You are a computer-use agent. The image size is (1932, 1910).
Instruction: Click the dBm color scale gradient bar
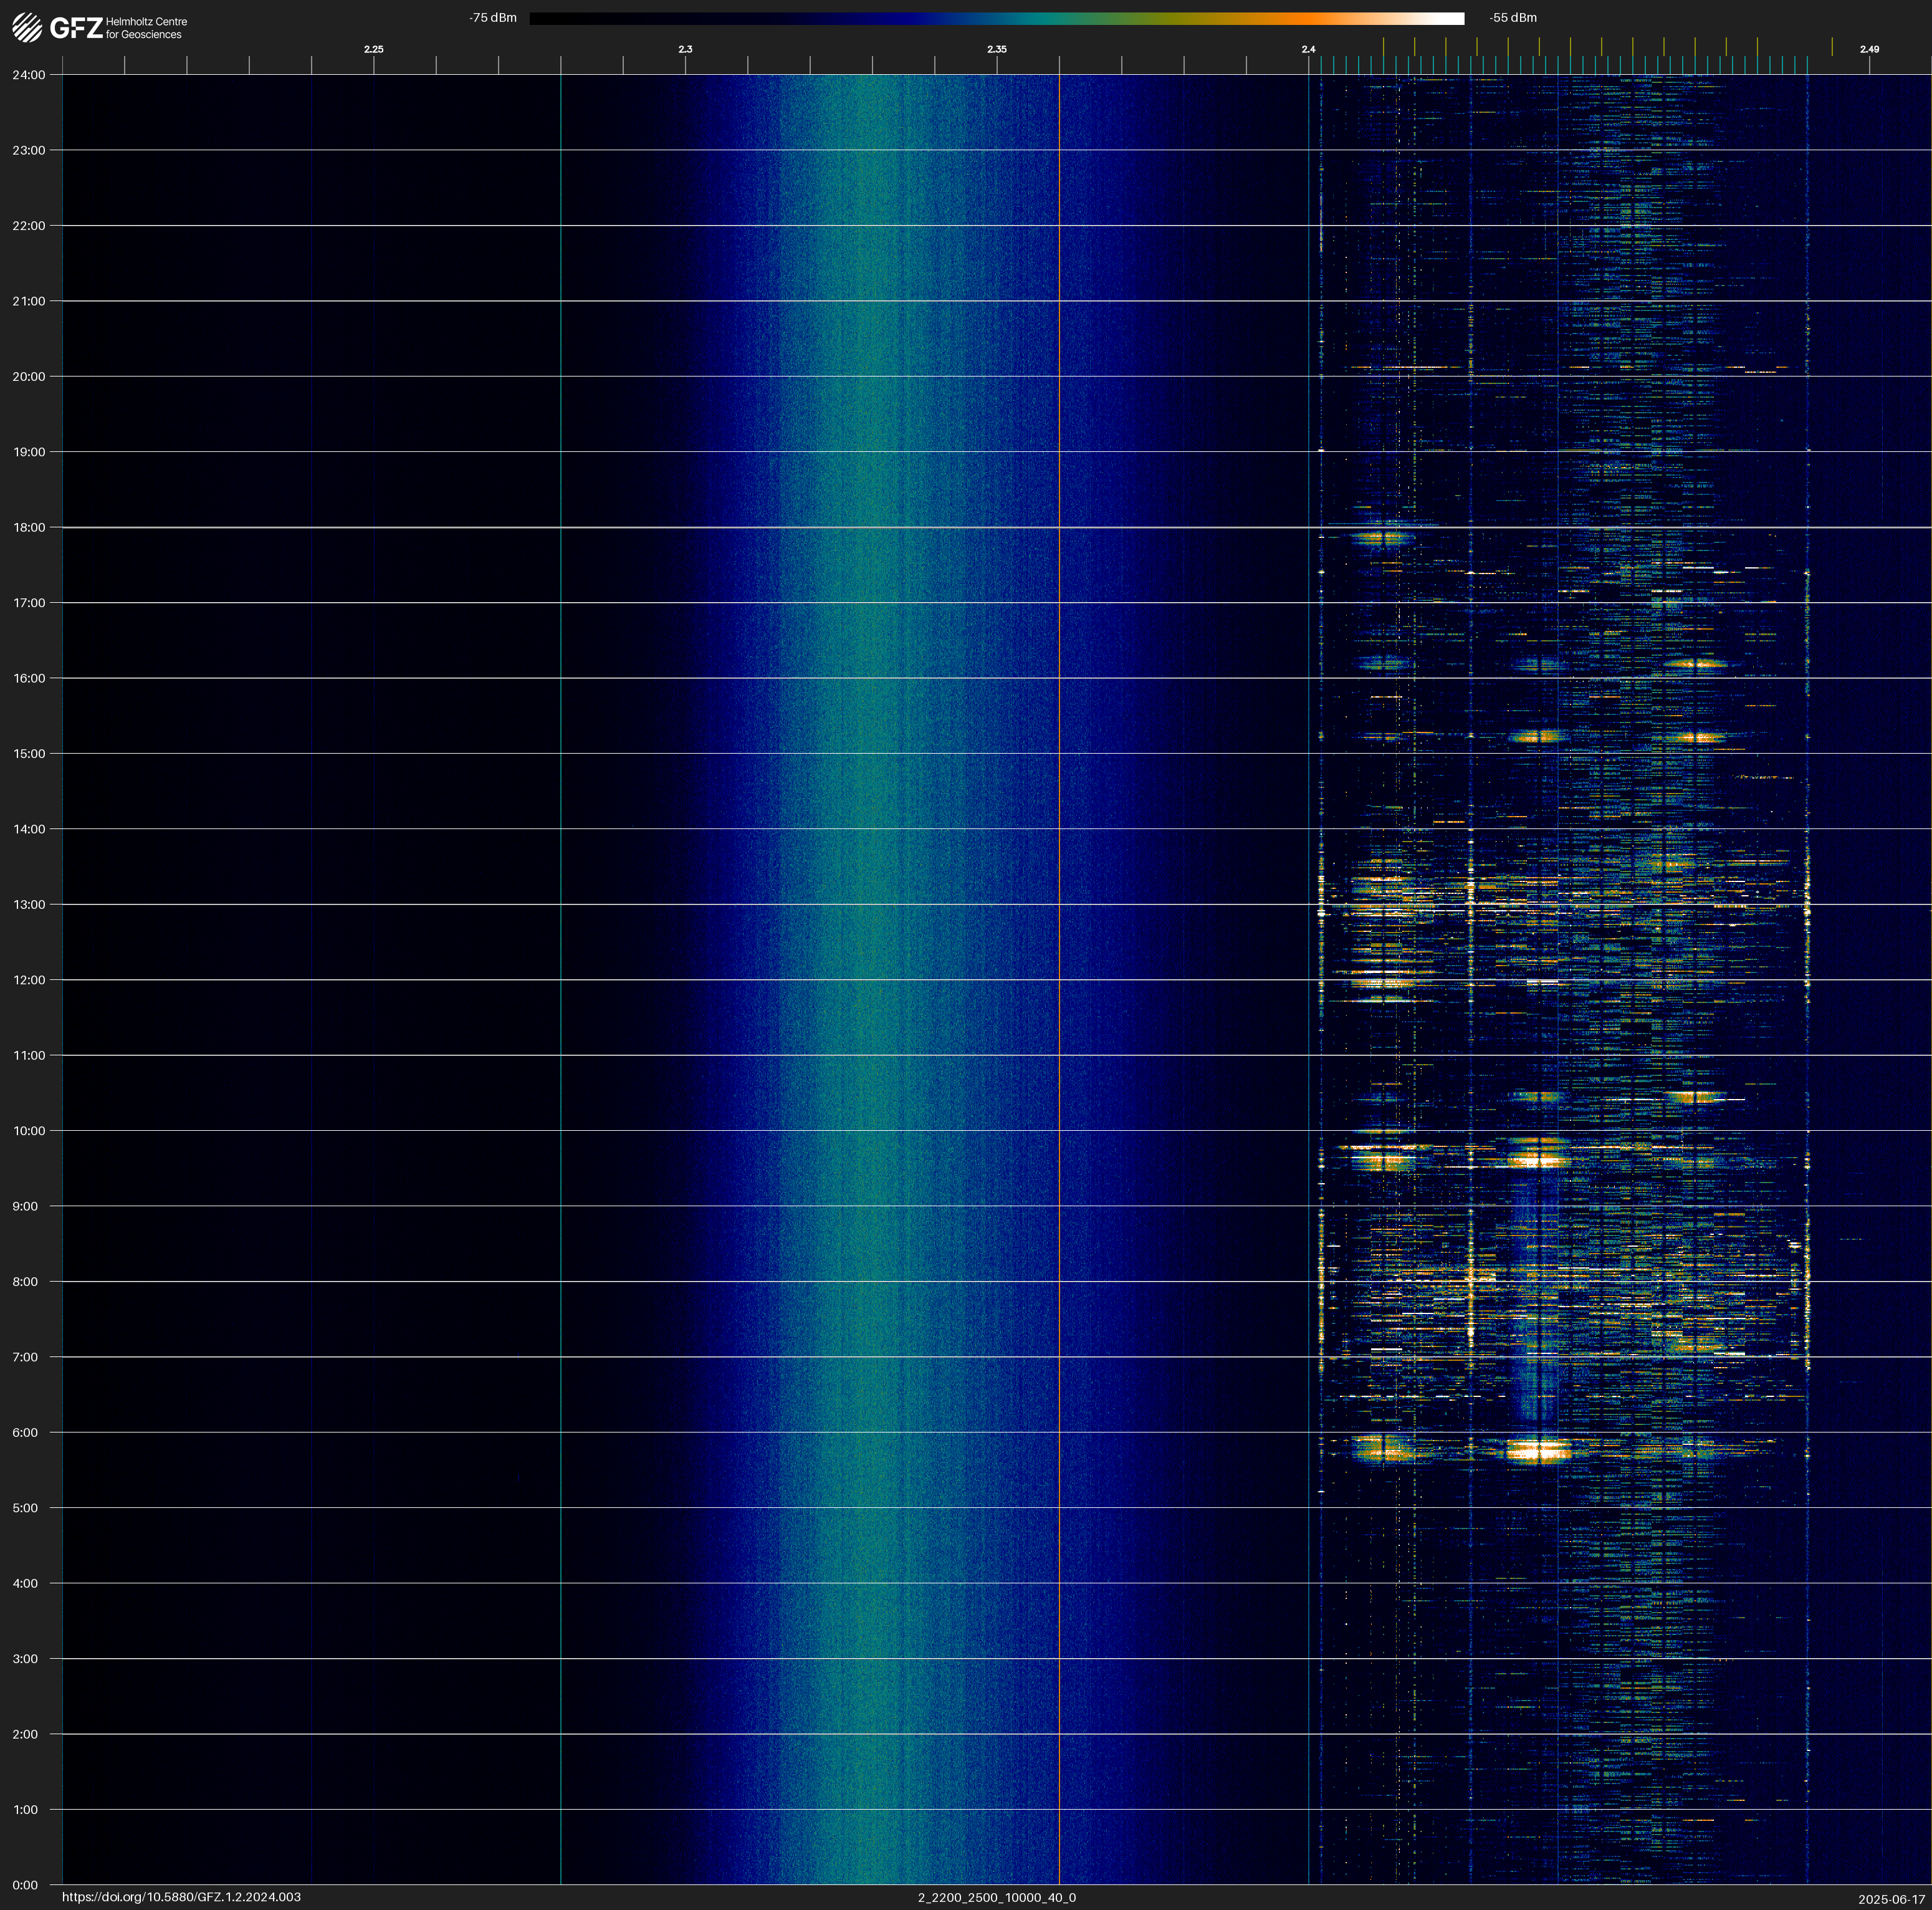point(996,18)
